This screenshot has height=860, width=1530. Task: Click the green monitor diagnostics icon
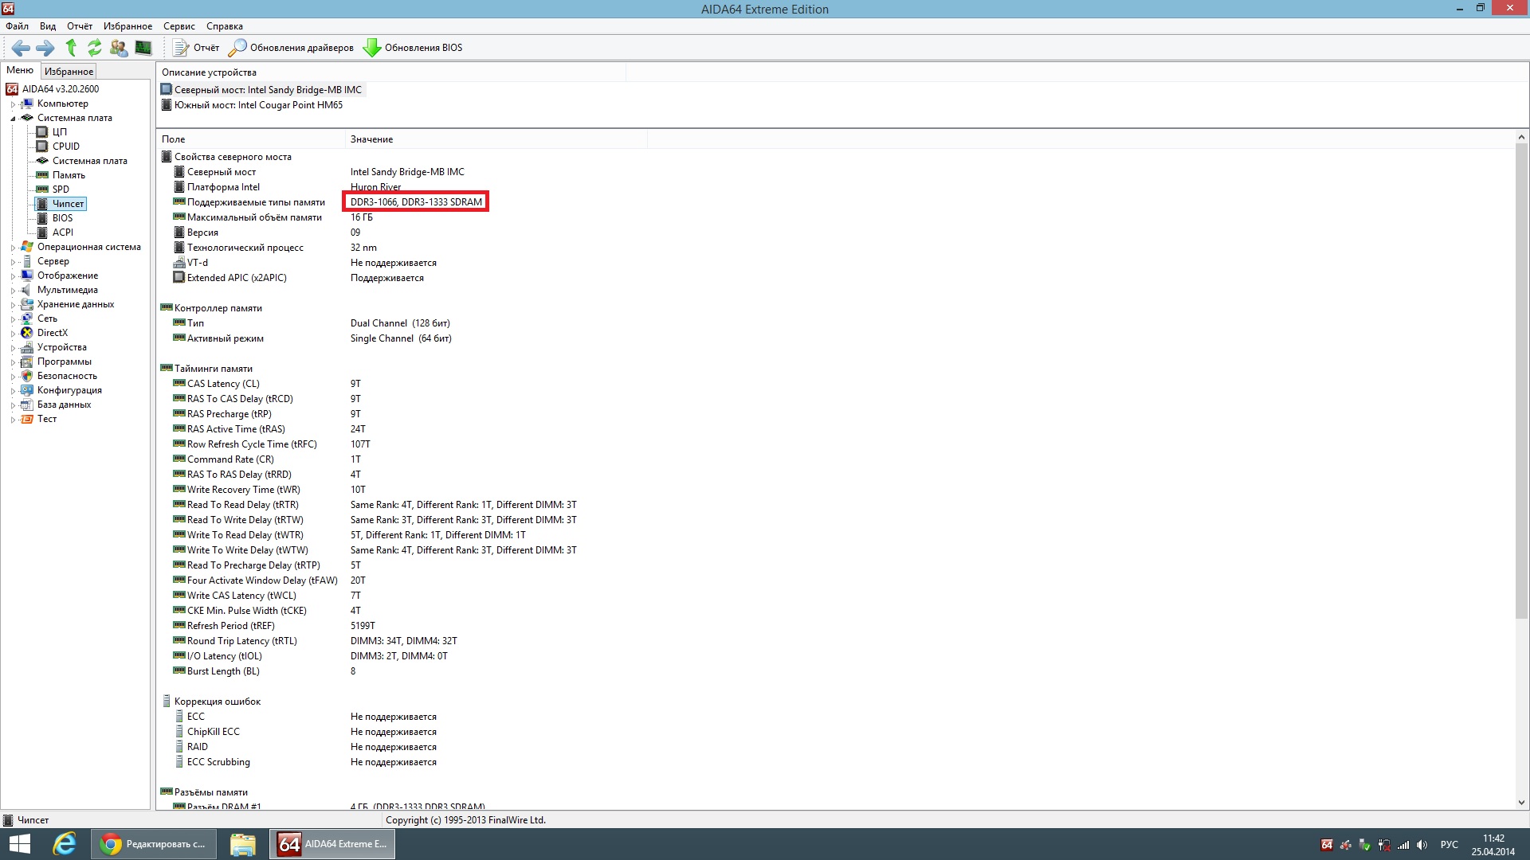coord(143,48)
